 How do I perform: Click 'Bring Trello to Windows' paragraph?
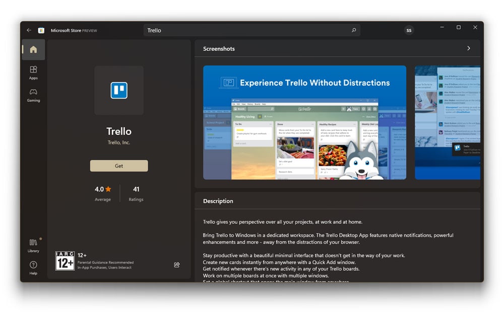click(x=328, y=239)
